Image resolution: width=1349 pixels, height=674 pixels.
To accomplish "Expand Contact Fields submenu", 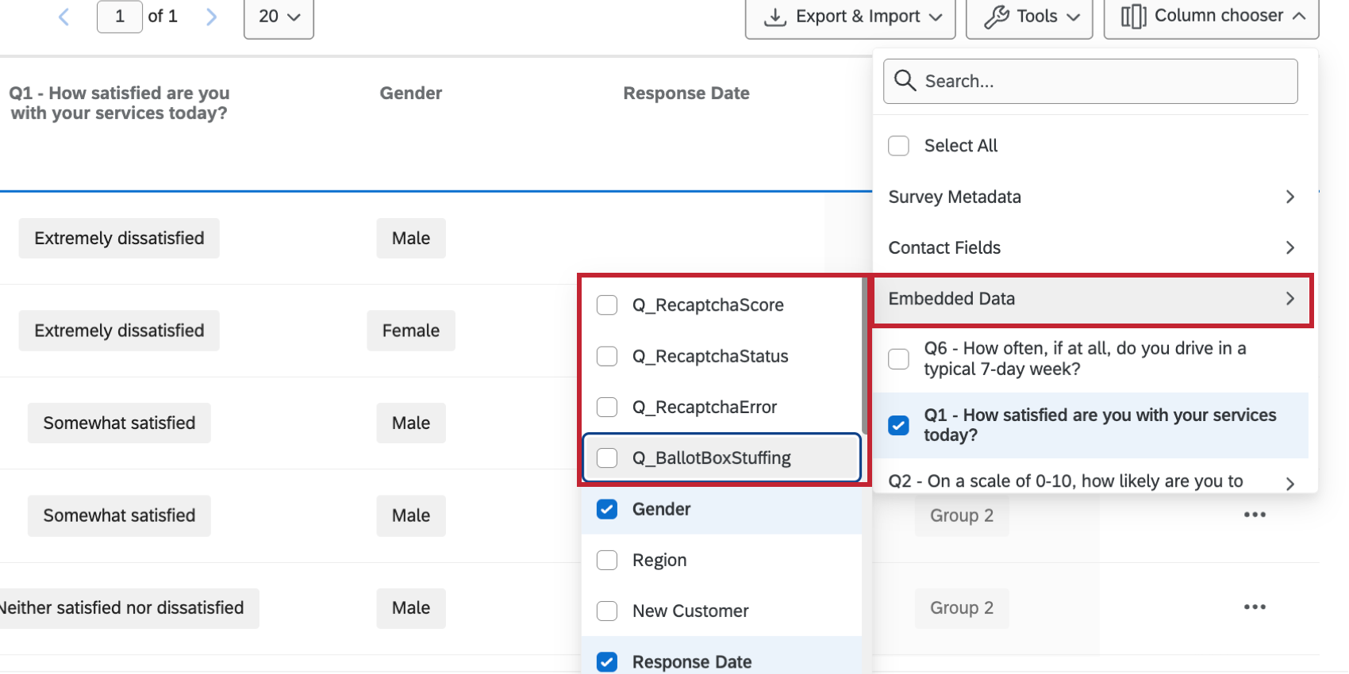I will [x=1091, y=247].
